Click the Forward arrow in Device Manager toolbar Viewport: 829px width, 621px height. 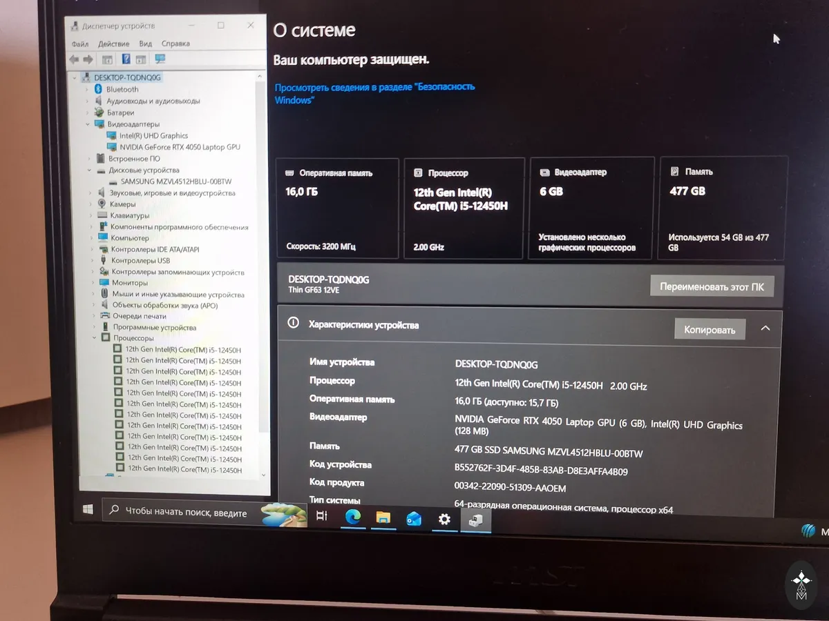[88, 59]
